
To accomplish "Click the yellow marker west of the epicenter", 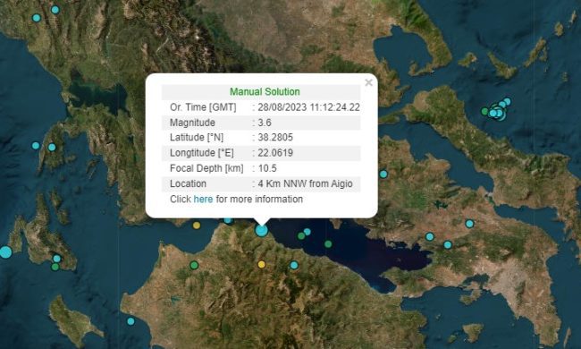I will tap(197, 226).
